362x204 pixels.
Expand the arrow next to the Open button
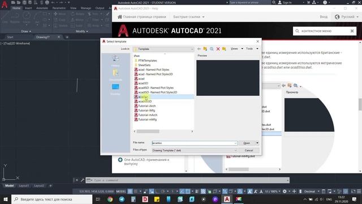tap(257, 143)
